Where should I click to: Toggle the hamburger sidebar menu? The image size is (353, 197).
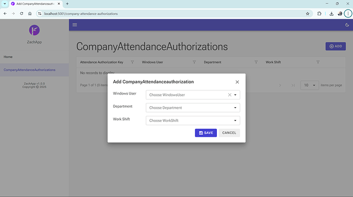coord(75,24)
